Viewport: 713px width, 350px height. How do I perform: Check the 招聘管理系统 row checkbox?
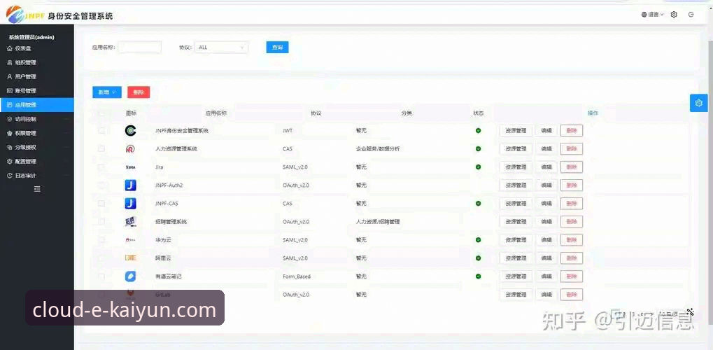pos(101,222)
